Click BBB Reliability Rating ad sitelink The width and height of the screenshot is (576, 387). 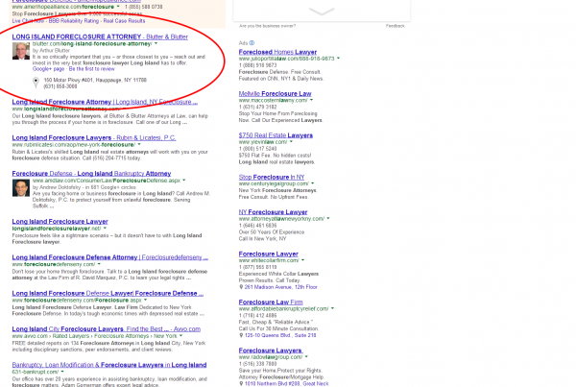coord(74,21)
